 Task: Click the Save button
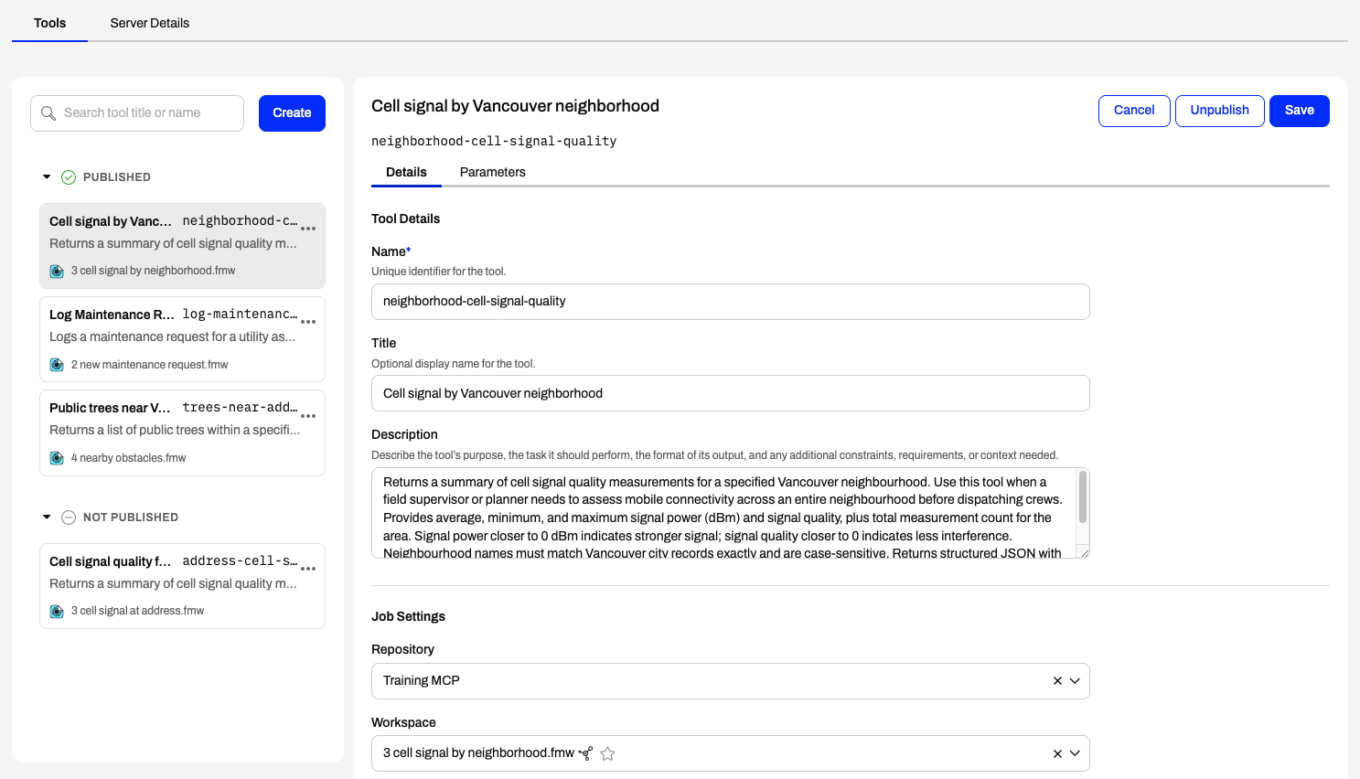pos(1299,111)
